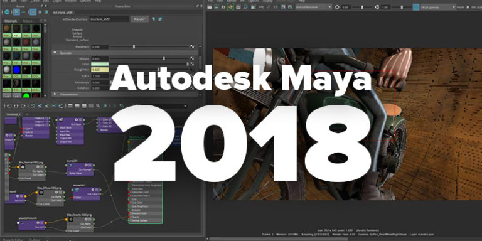The image size is (482, 241).
Task: Click the redo previous render icon
Action: tap(210, 7)
